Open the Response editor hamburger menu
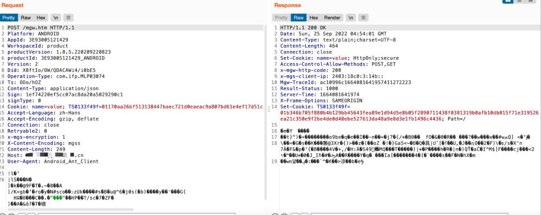Viewport: 541px width, 215px height. 363,18
